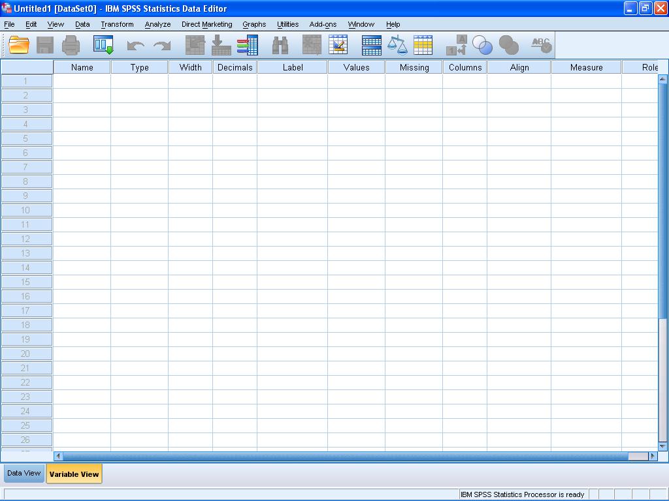Open the Add-ons menu

click(x=323, y=24)
